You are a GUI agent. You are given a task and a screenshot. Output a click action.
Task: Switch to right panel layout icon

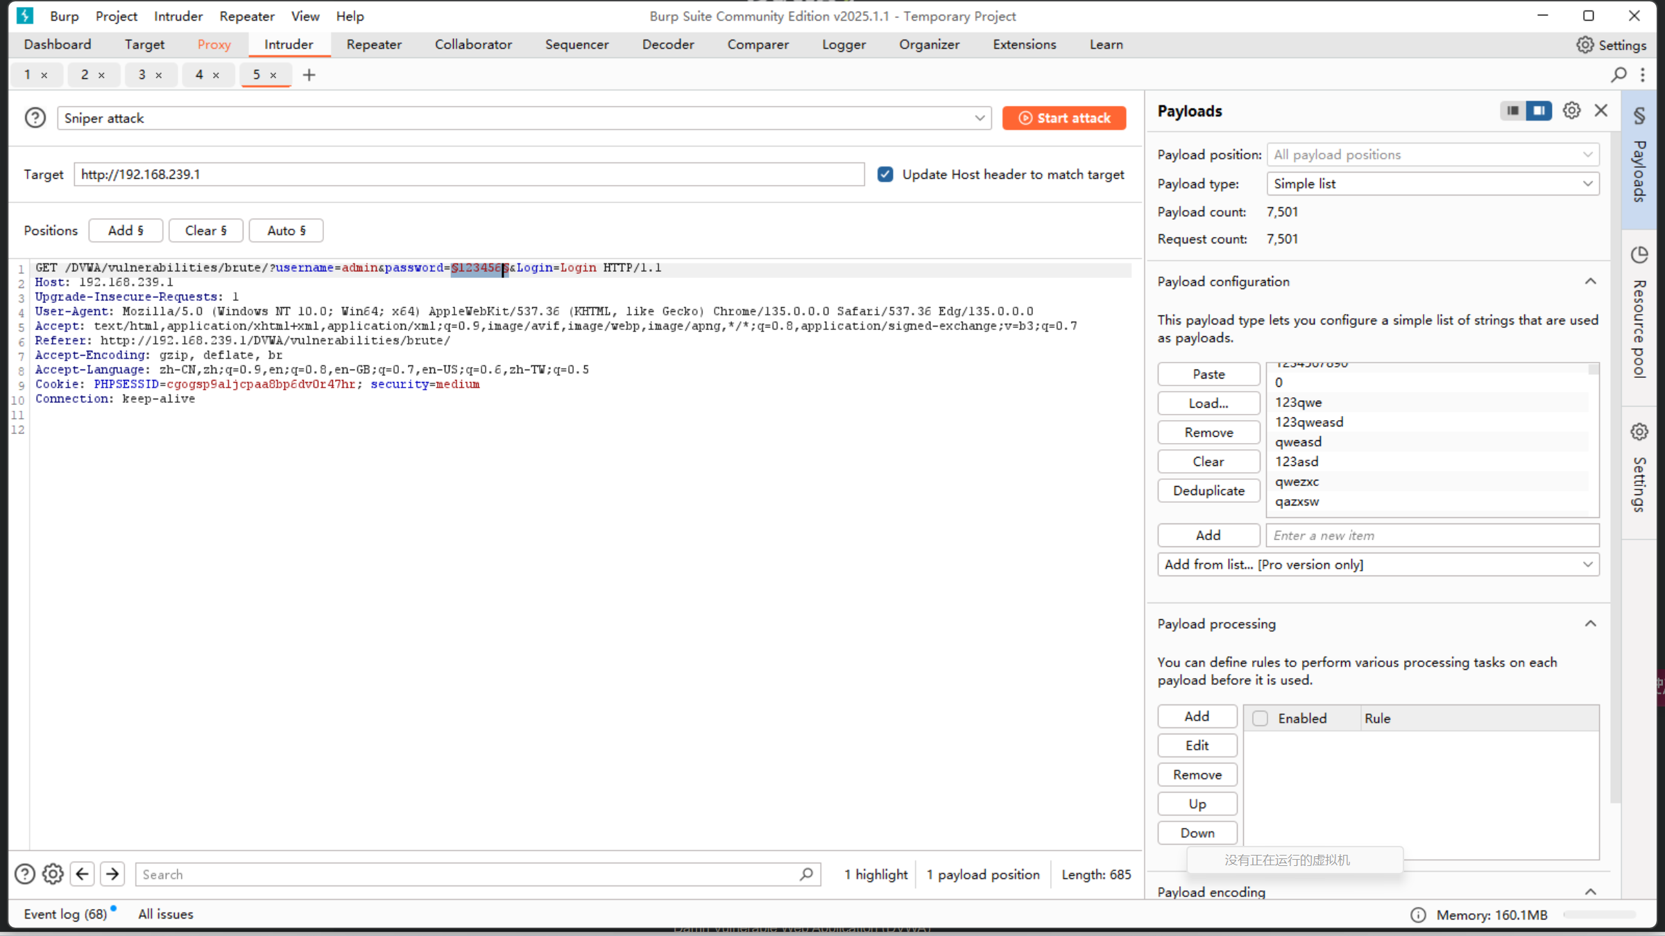[1539, 110]
